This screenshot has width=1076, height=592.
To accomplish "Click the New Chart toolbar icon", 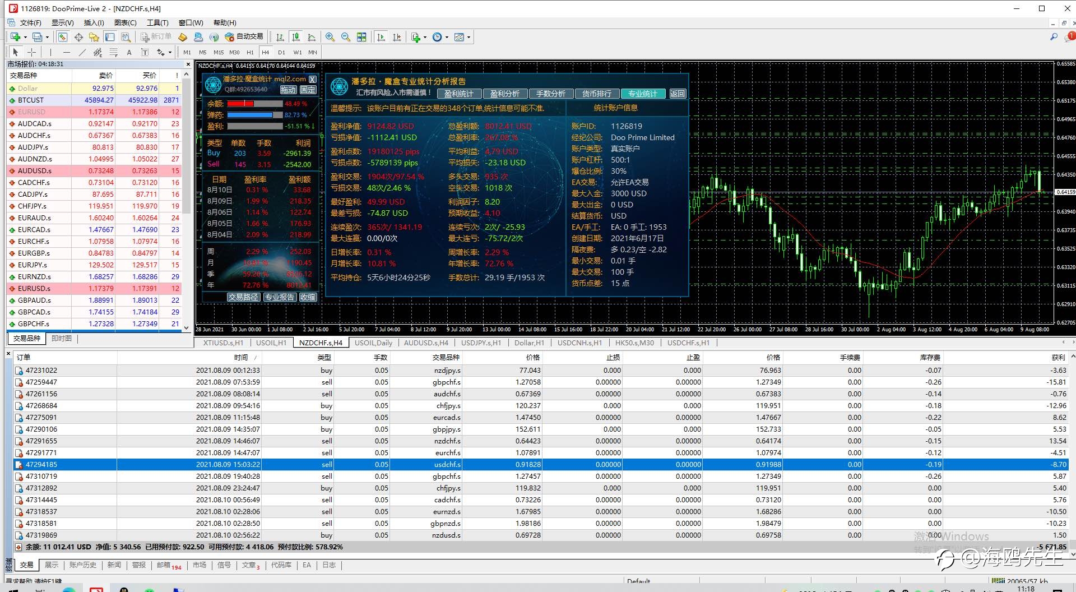I will 16,37.
